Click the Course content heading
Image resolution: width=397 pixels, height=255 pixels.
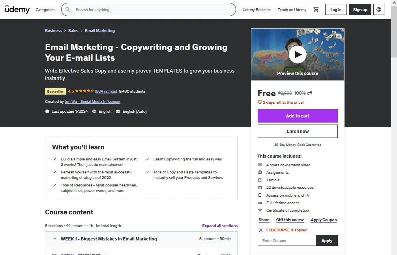click(x=69, y=212)
